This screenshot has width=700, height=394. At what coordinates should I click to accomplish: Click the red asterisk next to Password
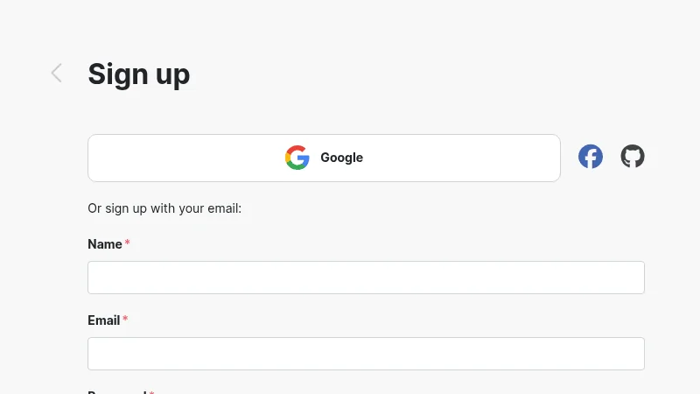point(151,392)
